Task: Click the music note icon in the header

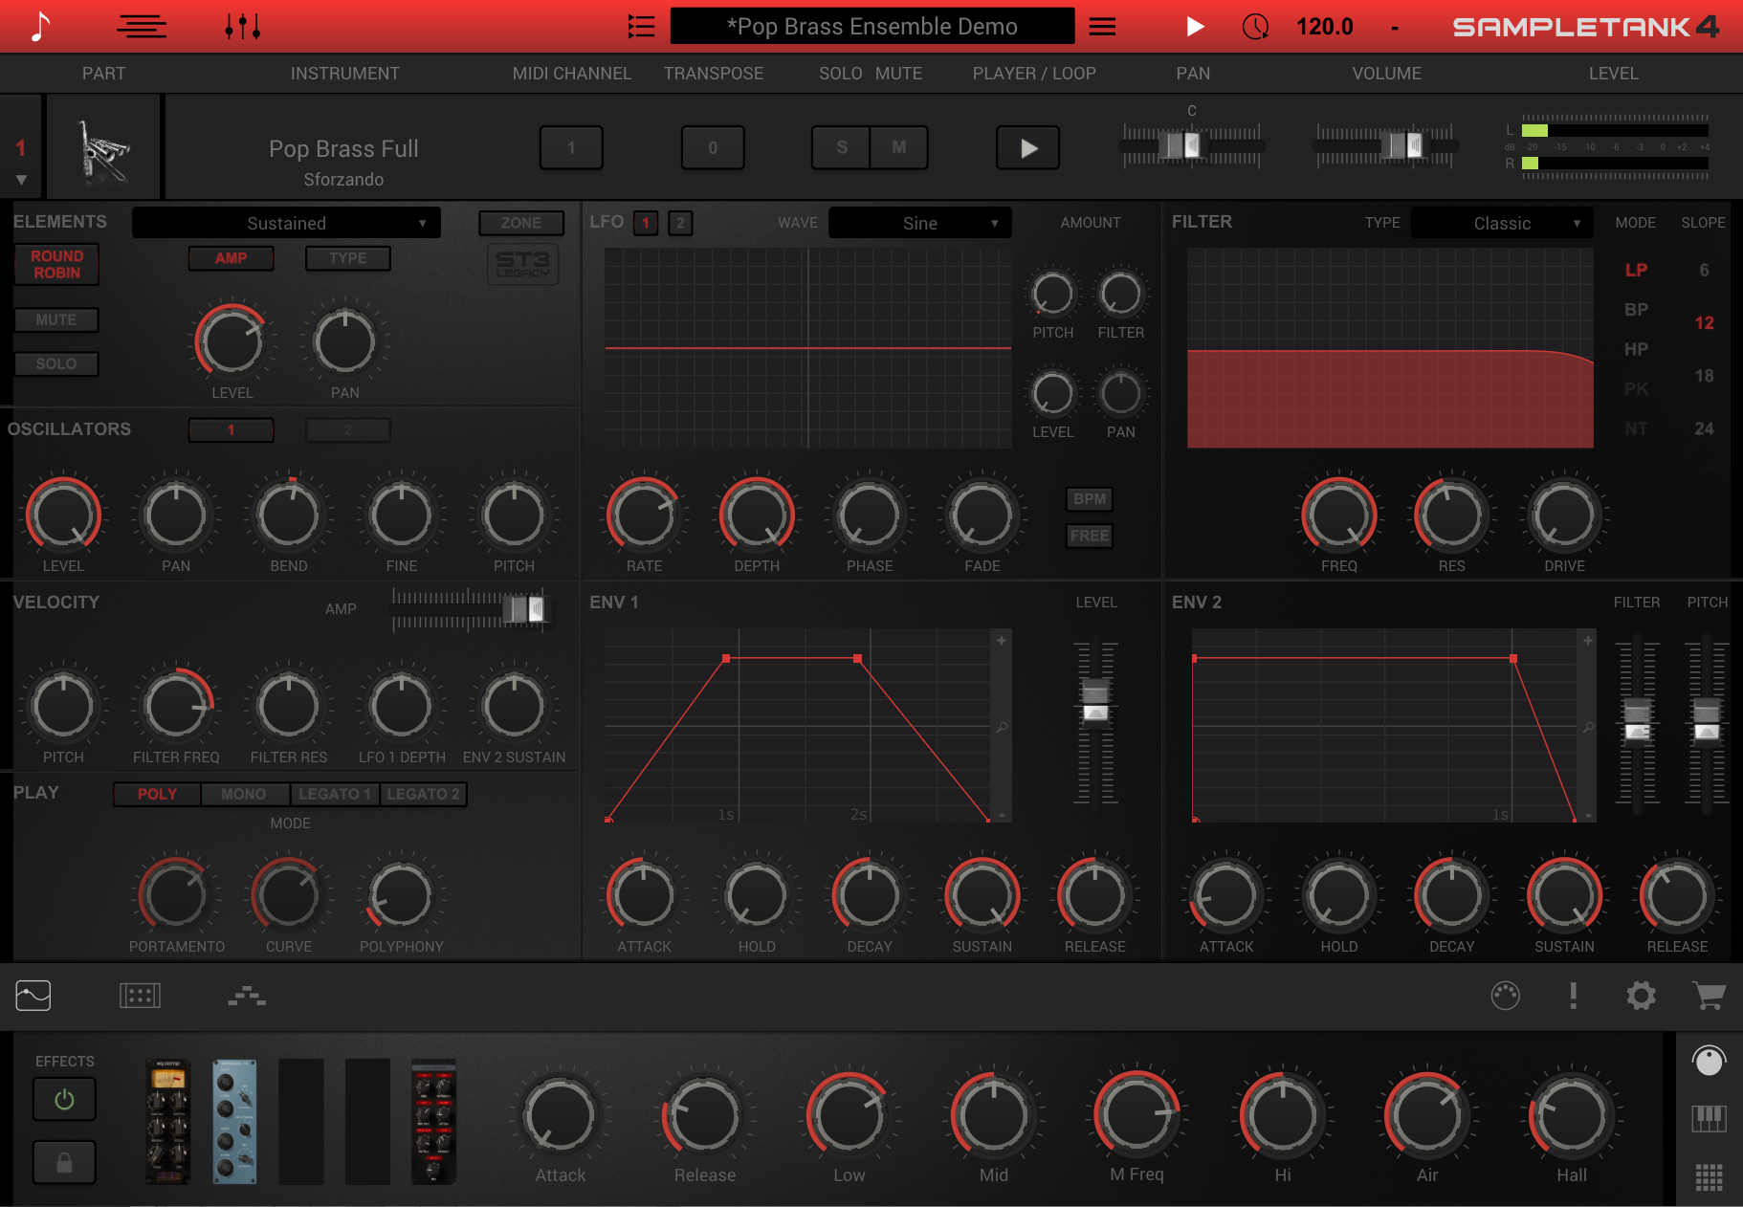Action: (39, 27)
